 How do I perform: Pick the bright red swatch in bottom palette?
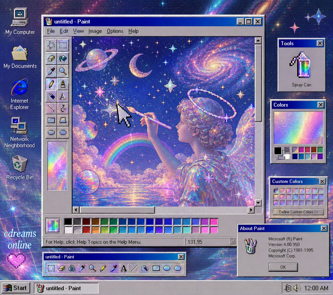86,230
